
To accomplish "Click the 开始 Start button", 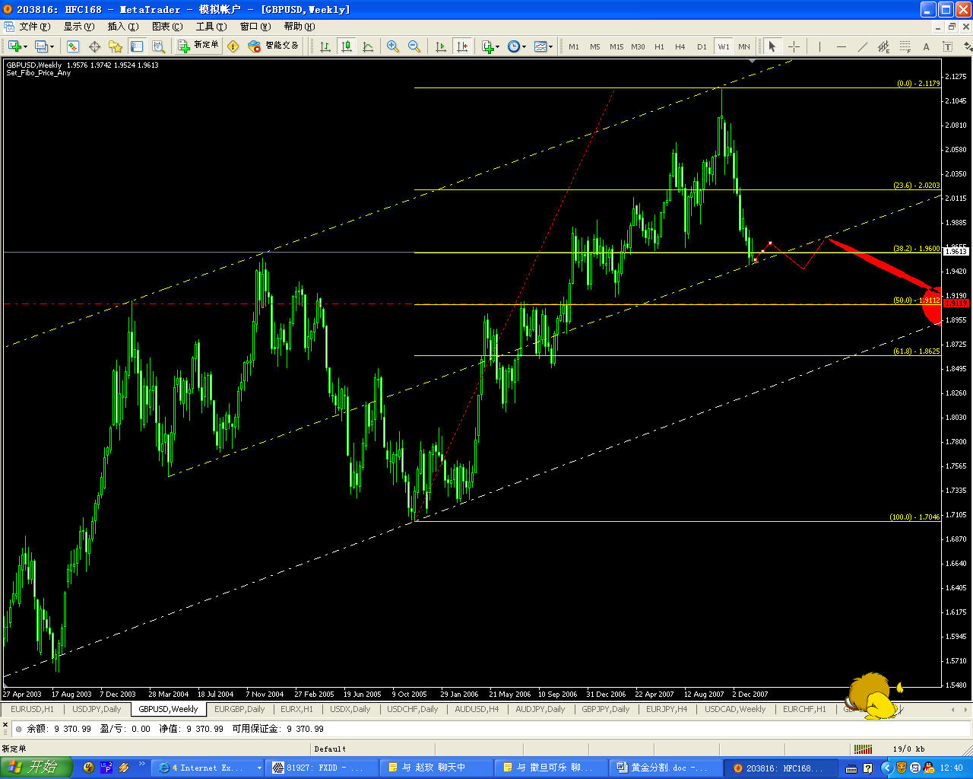I will click(36, 768).
